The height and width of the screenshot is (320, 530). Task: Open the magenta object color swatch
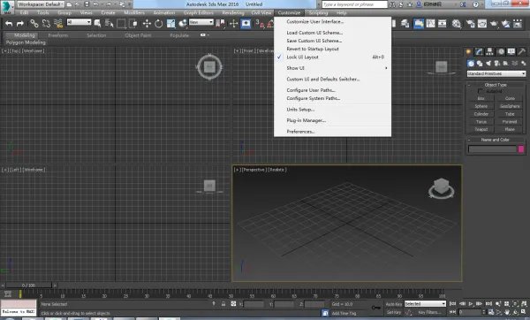point(521,149)
